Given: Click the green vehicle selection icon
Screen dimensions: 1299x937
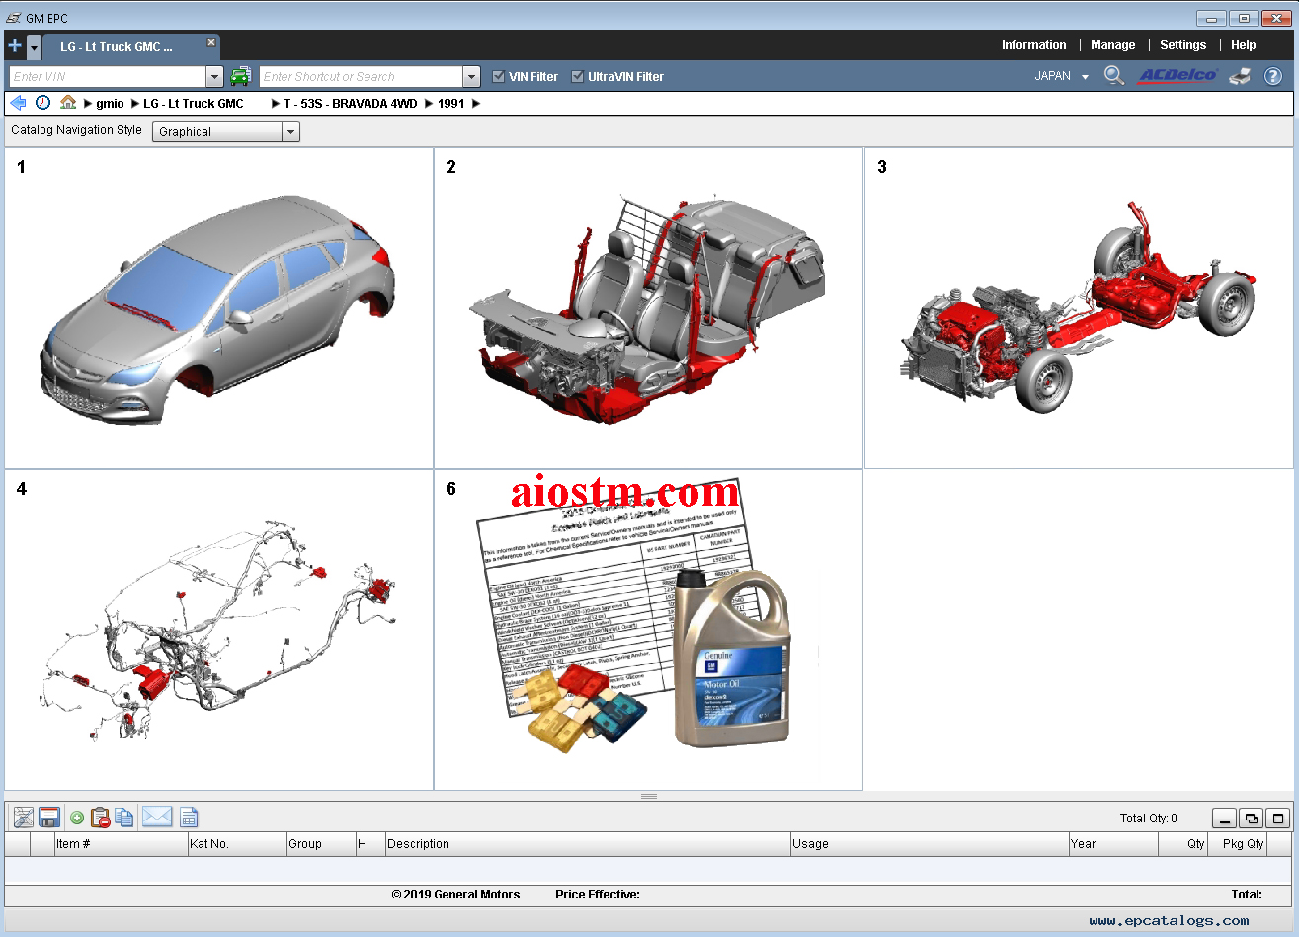Looking at the screenshot, I should pyautogui.click(x=241, y=76).
